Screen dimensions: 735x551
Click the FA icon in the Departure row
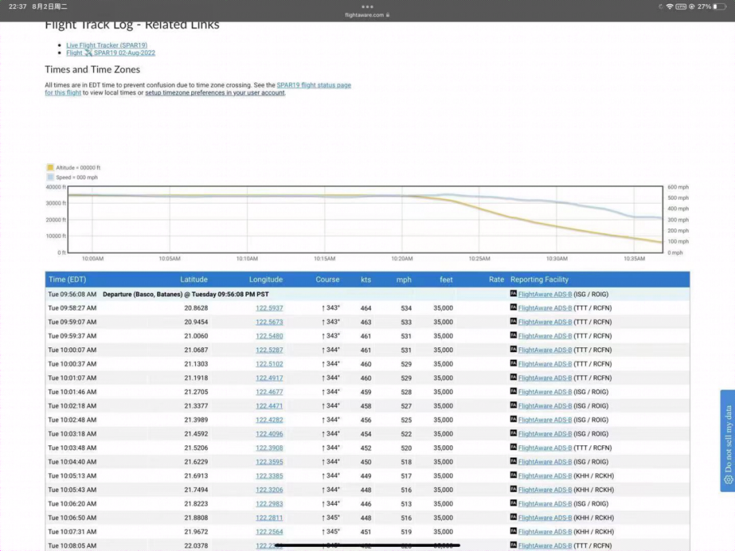[513, 294]
